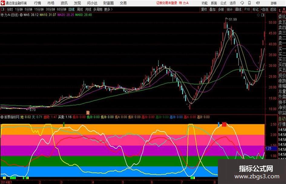Click the MA10: 31.07 value label
Screen dimensions: 286x184
(x=48, y=15)
